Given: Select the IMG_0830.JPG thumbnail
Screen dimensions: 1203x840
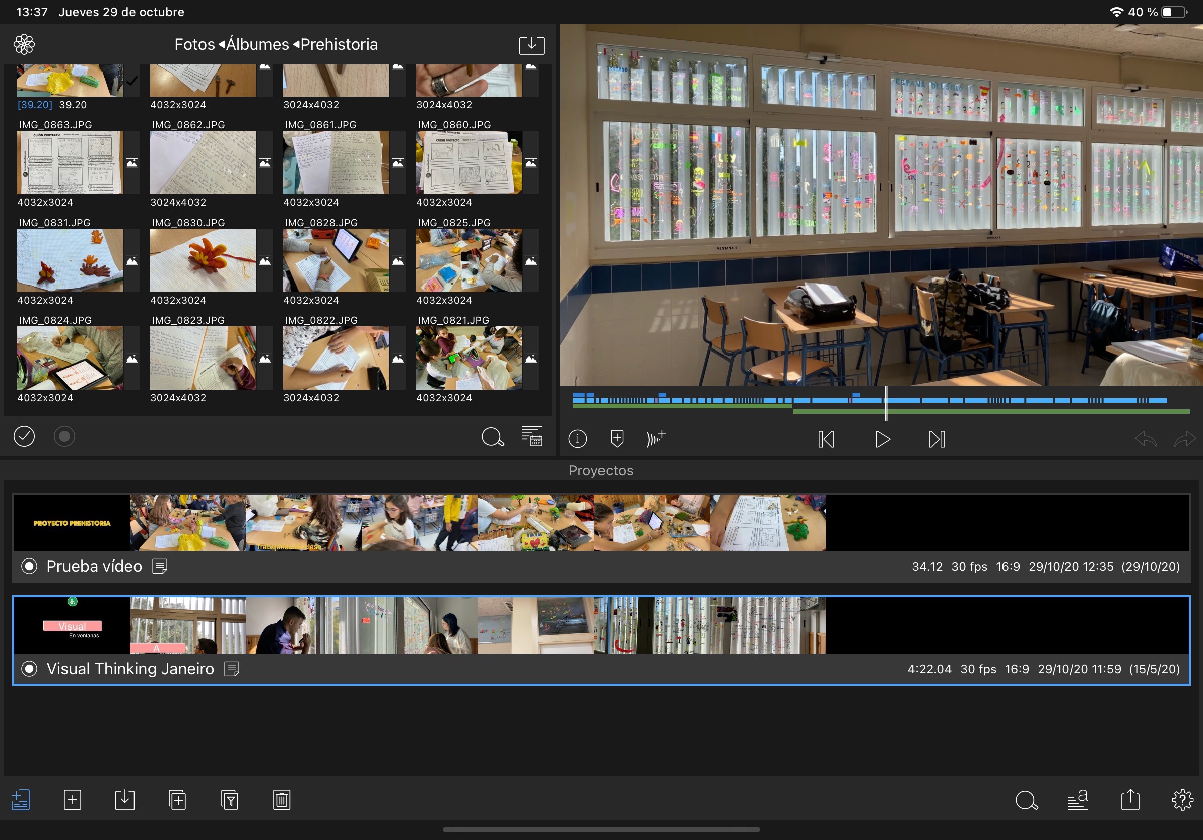Looking at the screenshot, I should point(203,260).
